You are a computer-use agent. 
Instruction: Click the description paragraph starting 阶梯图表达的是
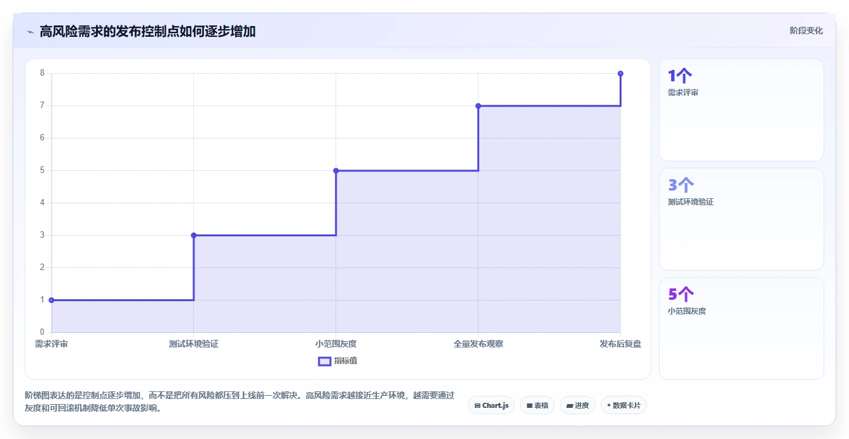(x=240, y=402)
